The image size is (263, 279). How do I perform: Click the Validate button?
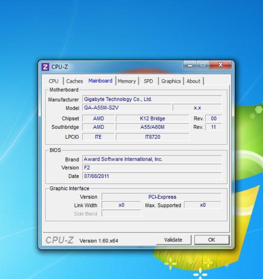click(x=174, y=240)
